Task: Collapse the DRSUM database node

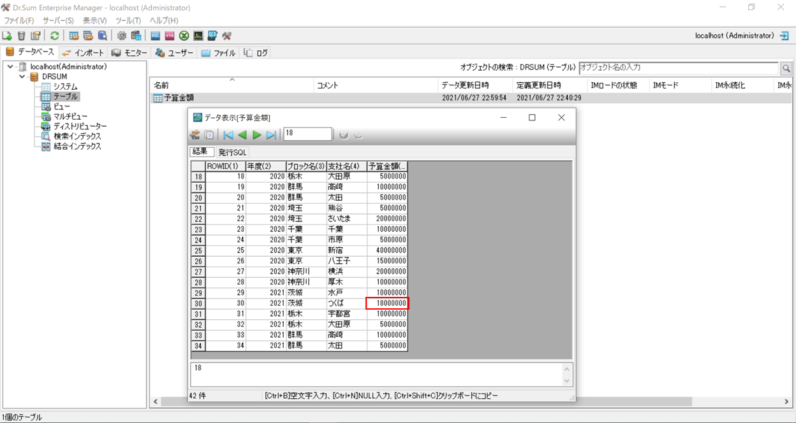Action: (x=22, y=76)
